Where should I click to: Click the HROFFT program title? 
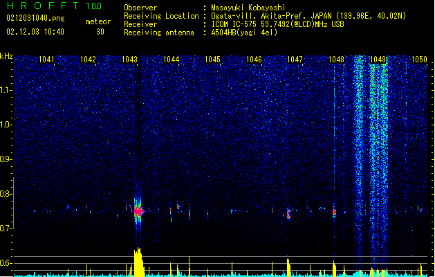[x=43, y=6]
